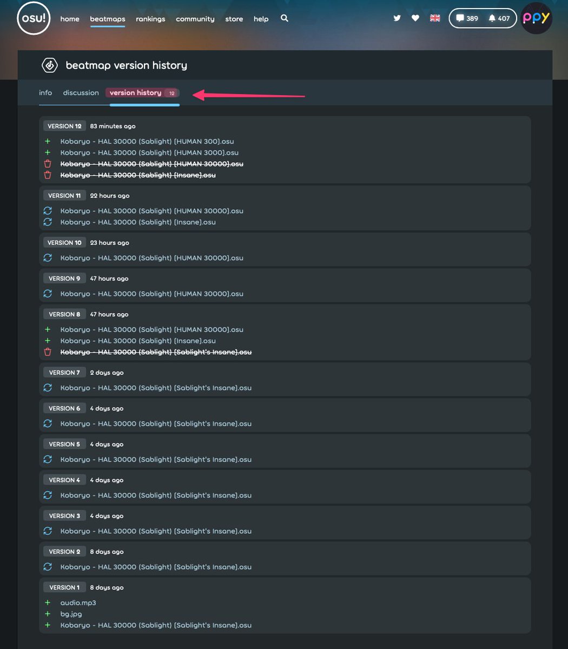This screenshot has height=649, width=568.
Task: Open the rankings navigation menu
Action: [150, 19]
